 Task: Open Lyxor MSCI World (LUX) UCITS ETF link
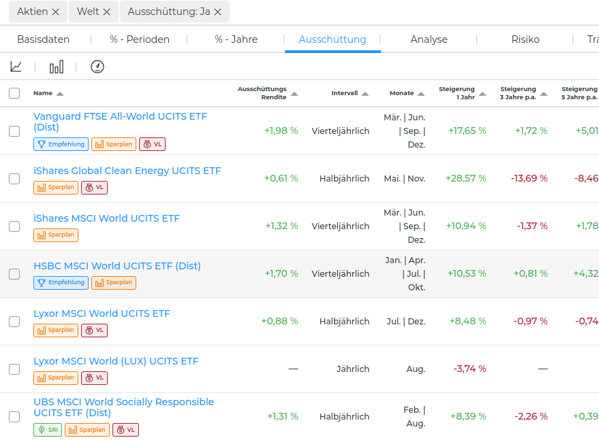click(x=116, y=361)
